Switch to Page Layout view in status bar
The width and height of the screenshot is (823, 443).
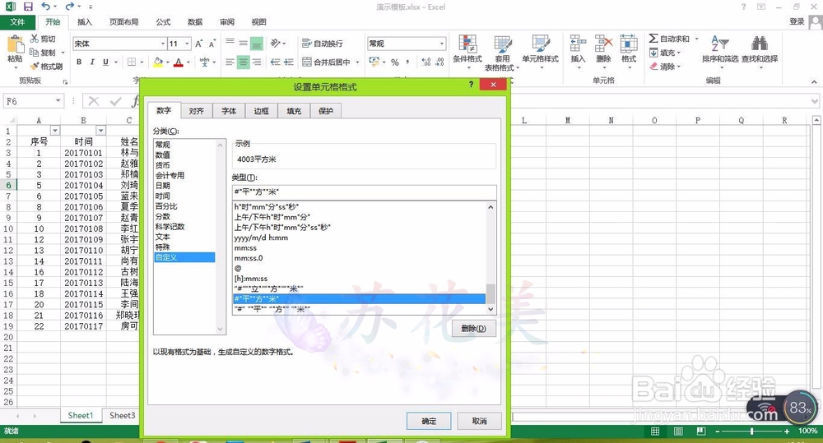point(678,431)
